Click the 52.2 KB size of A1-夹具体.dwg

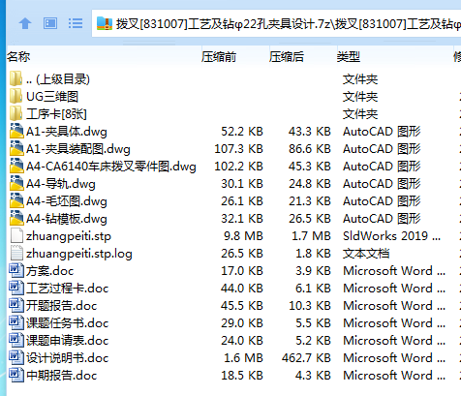coord(242,132)
